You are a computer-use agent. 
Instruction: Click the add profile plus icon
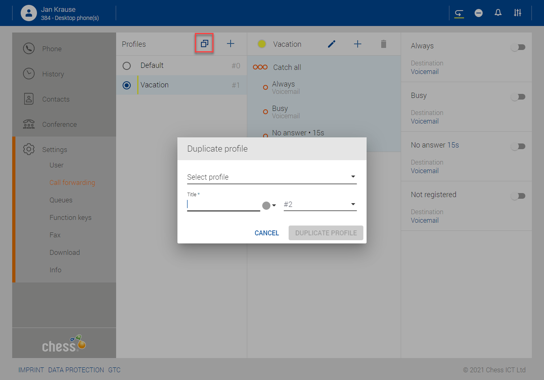[230, 44]
